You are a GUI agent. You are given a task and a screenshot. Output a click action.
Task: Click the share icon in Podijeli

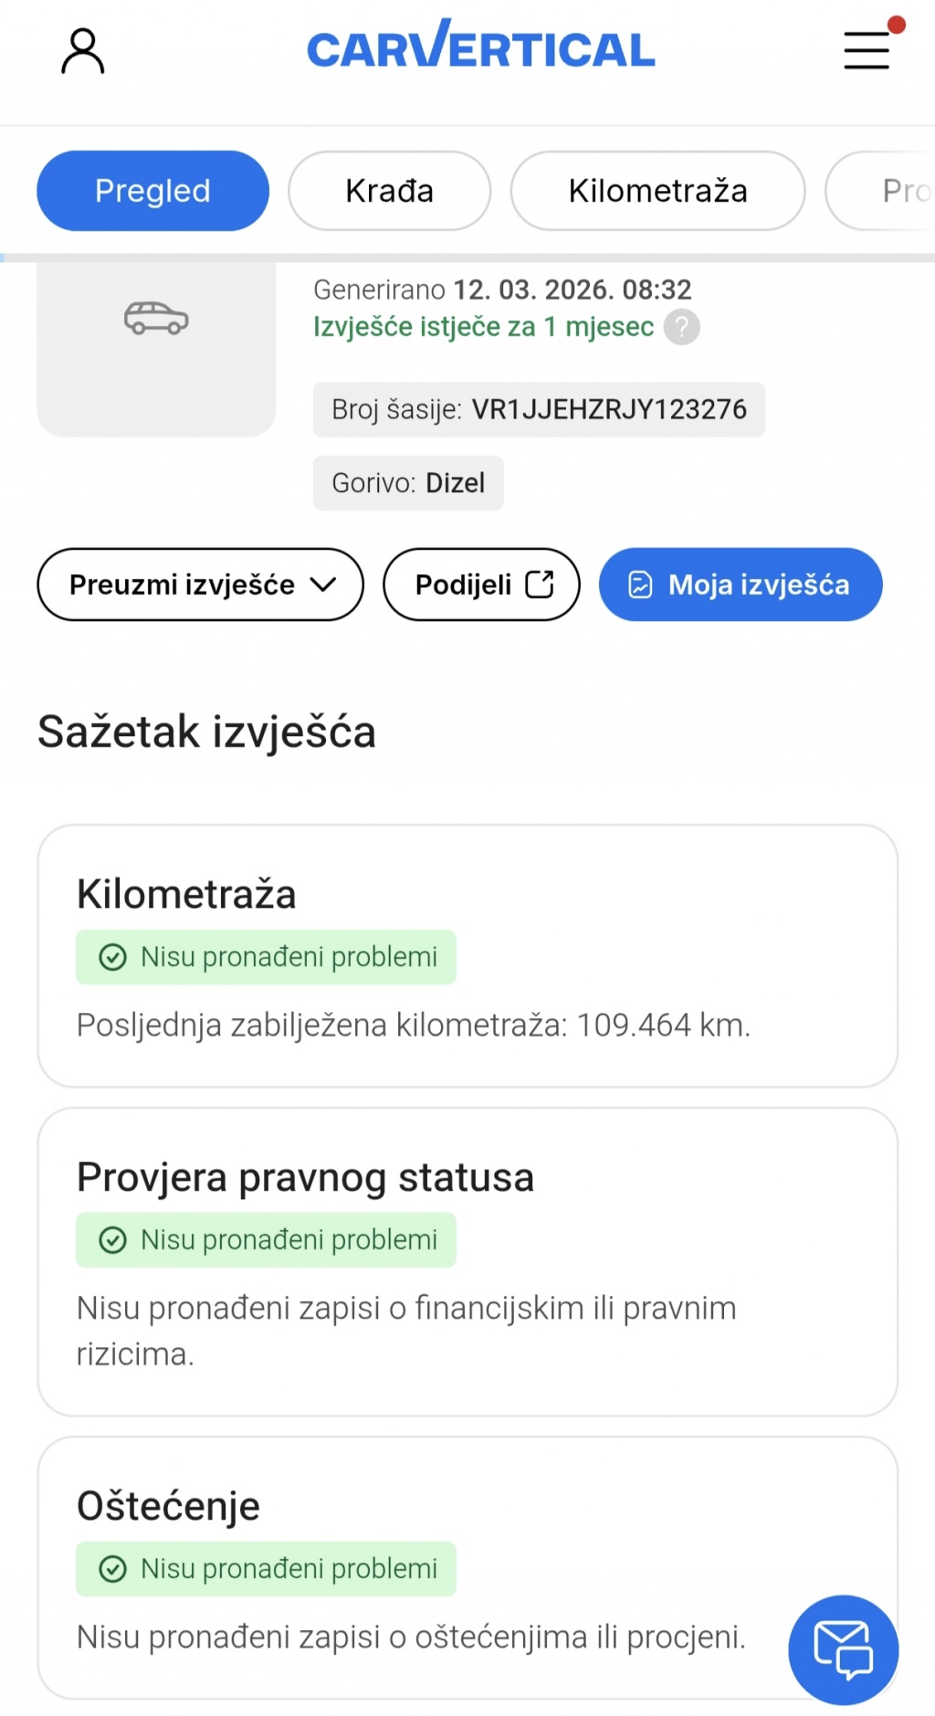coord(540,584)
